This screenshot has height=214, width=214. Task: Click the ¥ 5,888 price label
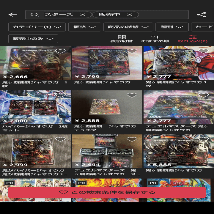(159, 165)
